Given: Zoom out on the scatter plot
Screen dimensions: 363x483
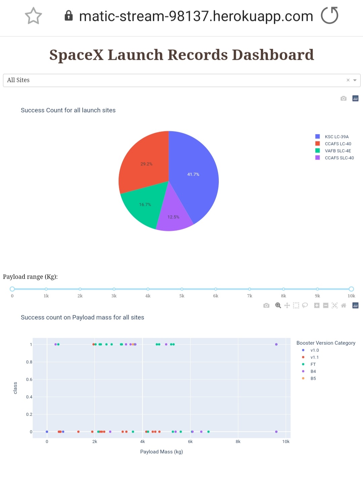Looking at the screenshot, I should 326,305.
